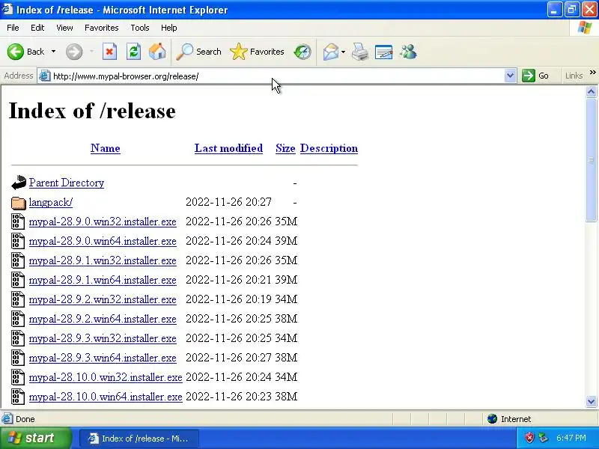Viewport: 599px width, 449px height.
Task: Click binary file icon for mypal-28.9.1.win64
Action: (17, 280)
